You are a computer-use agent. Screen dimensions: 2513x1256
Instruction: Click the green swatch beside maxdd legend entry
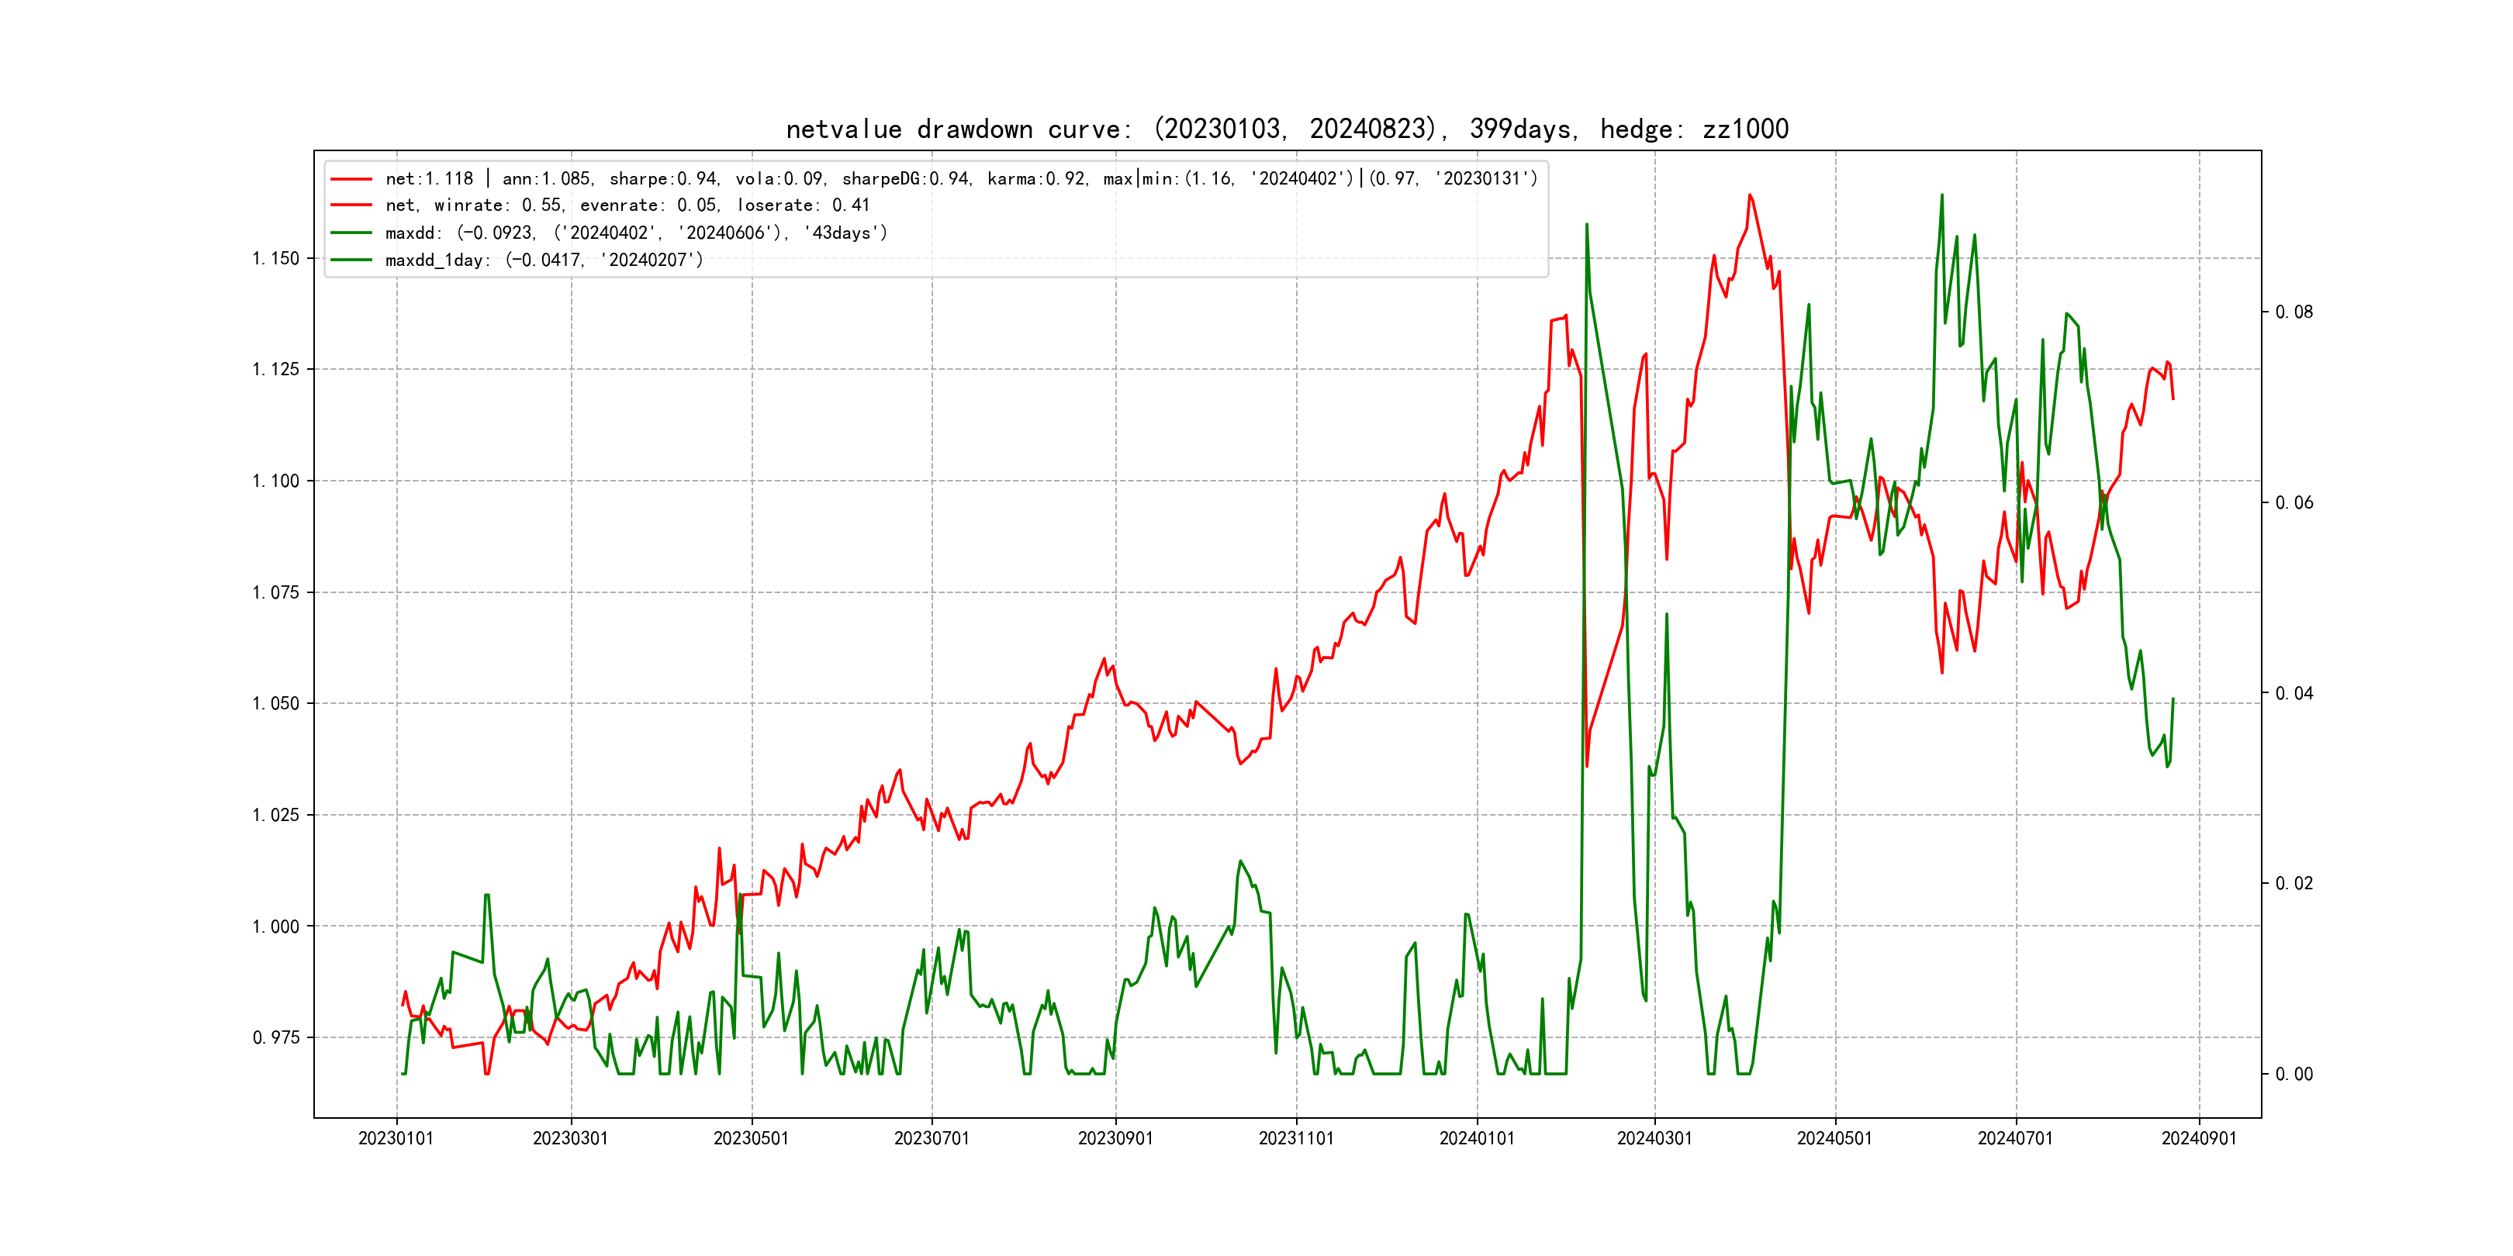click(x=351, y=233)
